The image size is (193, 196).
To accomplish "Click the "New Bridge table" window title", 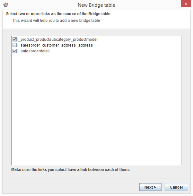I will click(x=96, y=5).
